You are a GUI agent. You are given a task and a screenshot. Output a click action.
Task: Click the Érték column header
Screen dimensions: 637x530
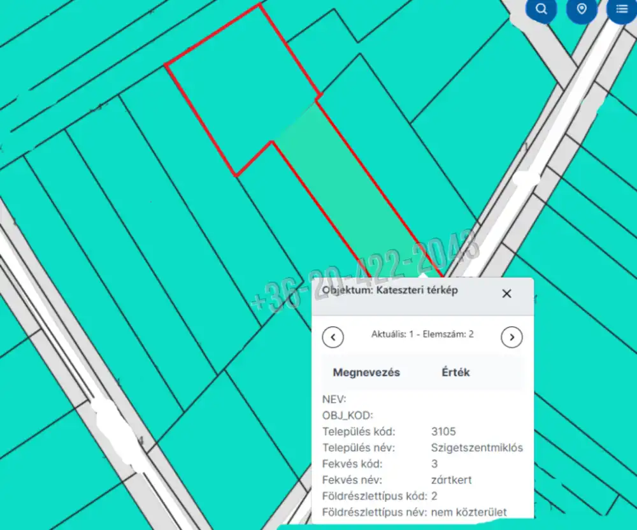point(455,373)
